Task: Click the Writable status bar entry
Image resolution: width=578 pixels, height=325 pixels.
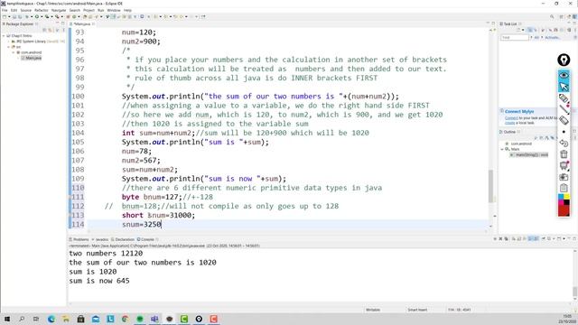Action: click(373, 310)
